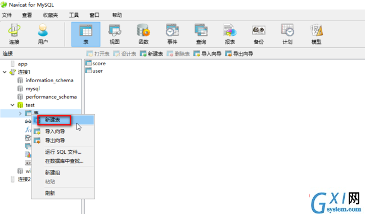The height and width of the screenshot is (214, 365).
Task: Open the 收藏夹 menu
Action: click(51, 15)
